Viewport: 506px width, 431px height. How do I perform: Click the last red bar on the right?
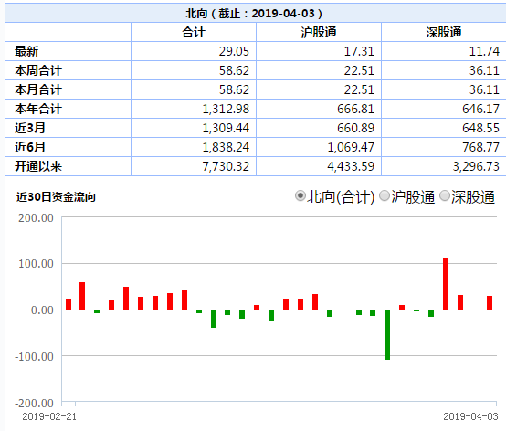pyautogui.click(x=490, y=303)
